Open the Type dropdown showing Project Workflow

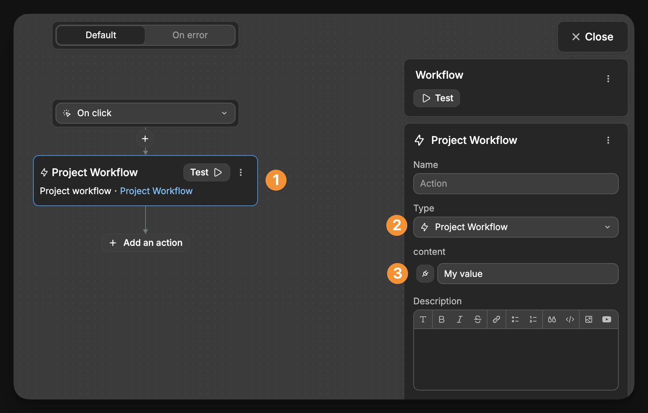(516, 227)
